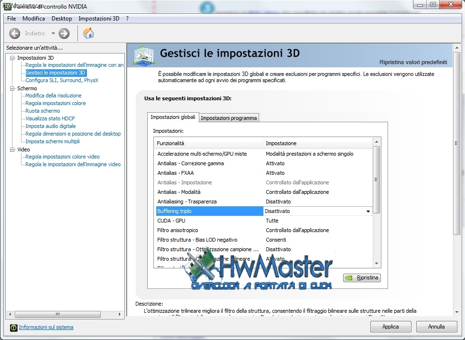Select Filtro struttura - Bias LOD negativo row

pos(264,240)
